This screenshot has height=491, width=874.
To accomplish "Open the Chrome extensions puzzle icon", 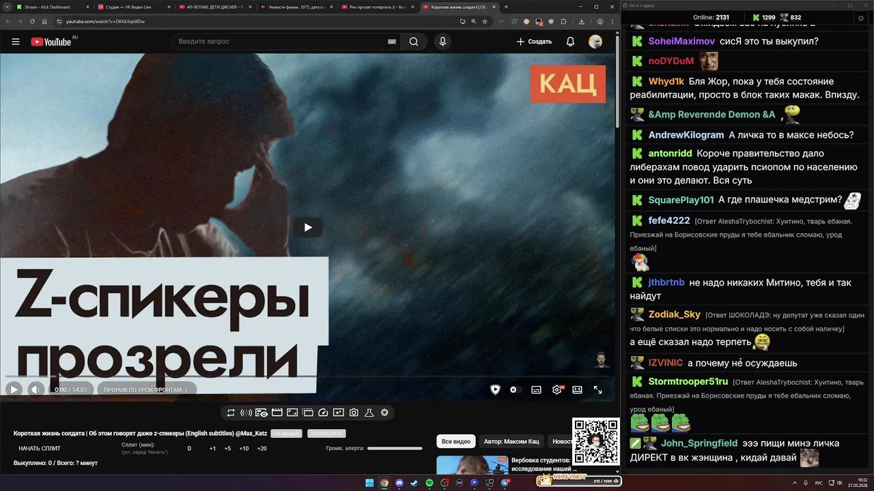I will tap(563, 21).
